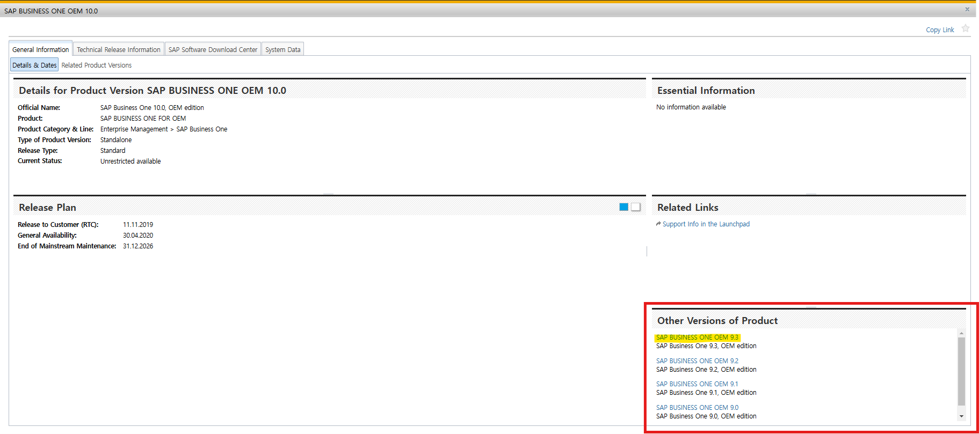Click 'Unrestricted available' status value

[130, 161]
